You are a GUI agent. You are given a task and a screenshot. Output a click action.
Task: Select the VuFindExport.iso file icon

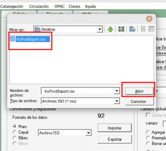pyautogui.click(x=12, y=39)
